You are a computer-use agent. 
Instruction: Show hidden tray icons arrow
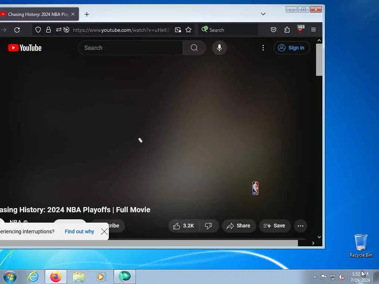pyautogui.click(x=315, y=277)
